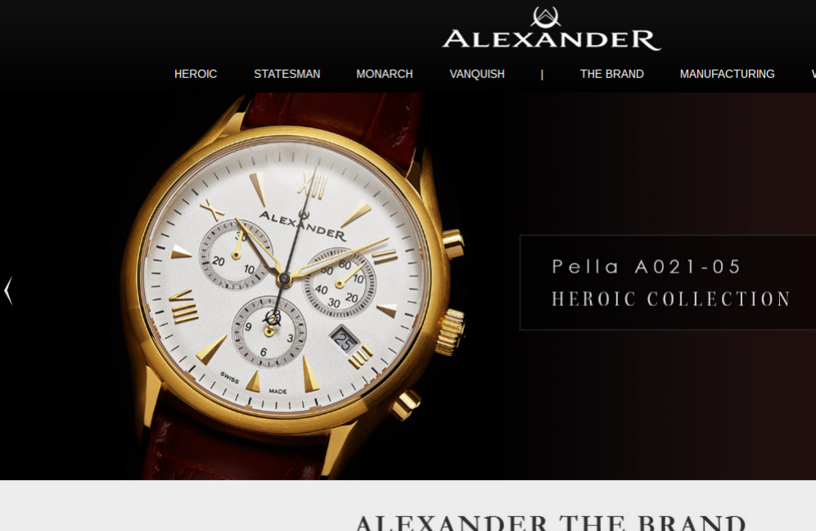Click the ridged gold crown of the watch

tap(450, 331)
